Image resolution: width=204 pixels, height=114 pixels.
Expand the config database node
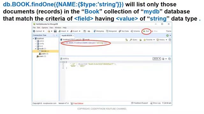point(35,44)
